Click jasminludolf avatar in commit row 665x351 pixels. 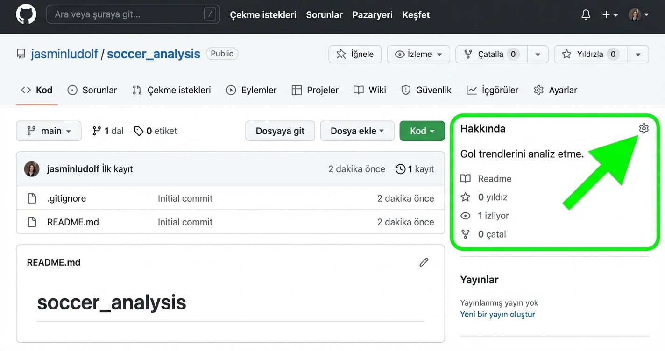click(32, 169)
